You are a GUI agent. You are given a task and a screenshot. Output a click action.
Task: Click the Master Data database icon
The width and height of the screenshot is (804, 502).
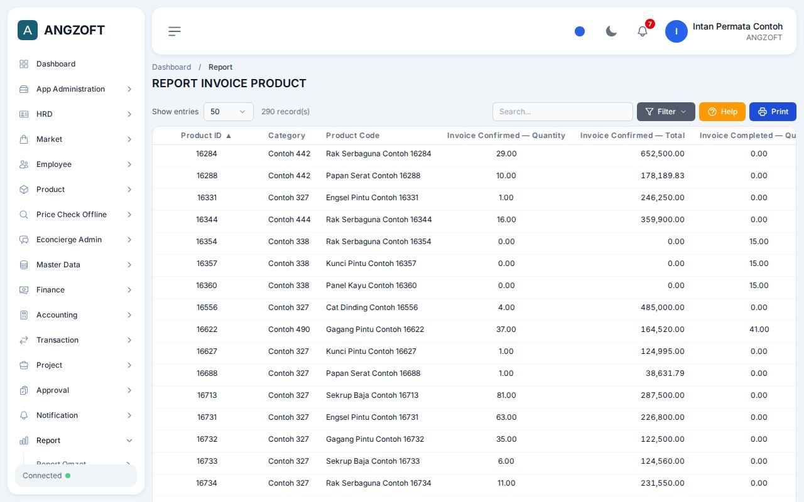[24, 265]
